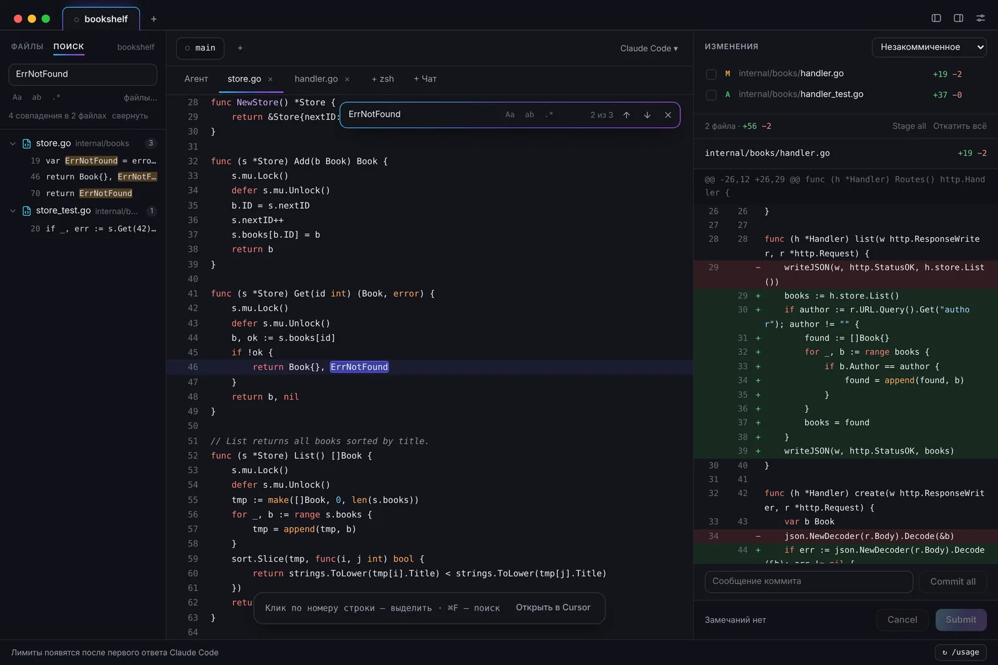
Task: Open the Незакоммиченное dropdown
Action: (x=929, y=47)
